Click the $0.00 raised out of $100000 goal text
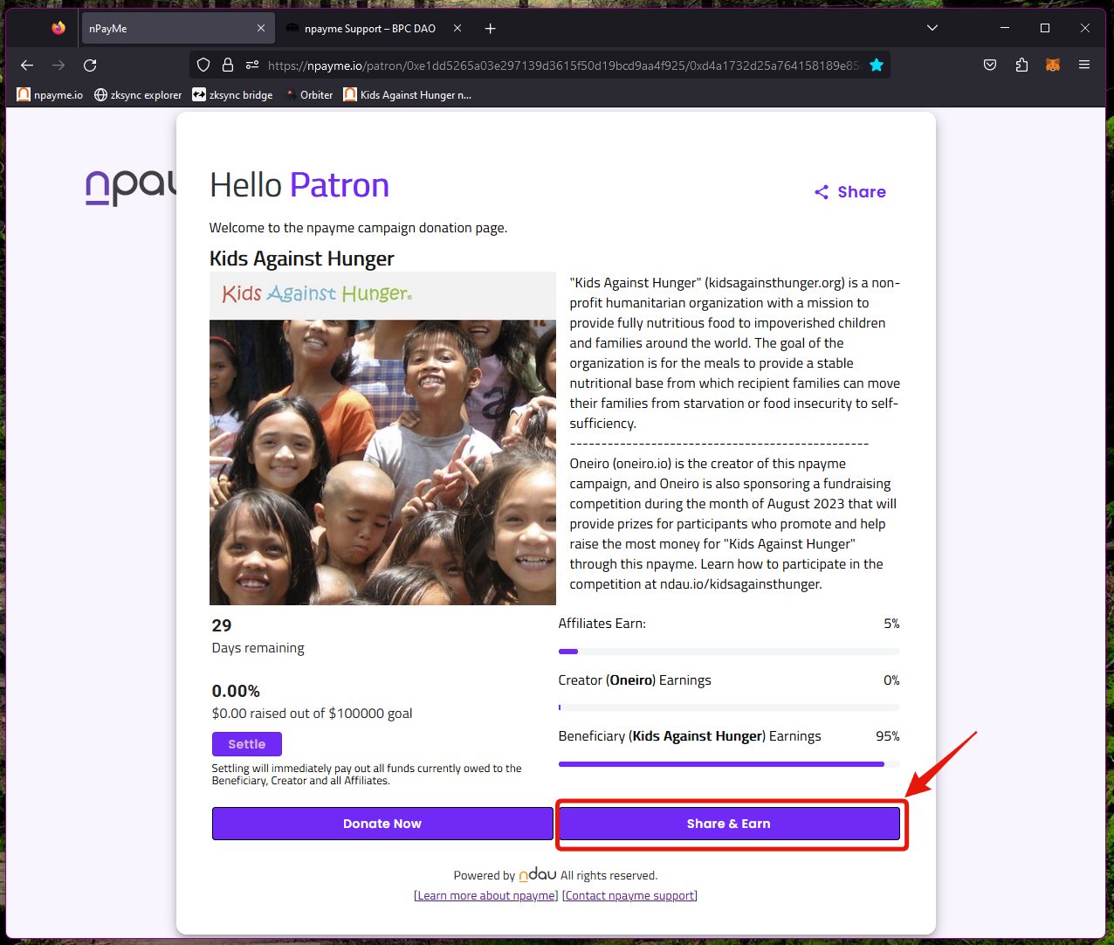 pyautogui.click(x=313, y=714)
